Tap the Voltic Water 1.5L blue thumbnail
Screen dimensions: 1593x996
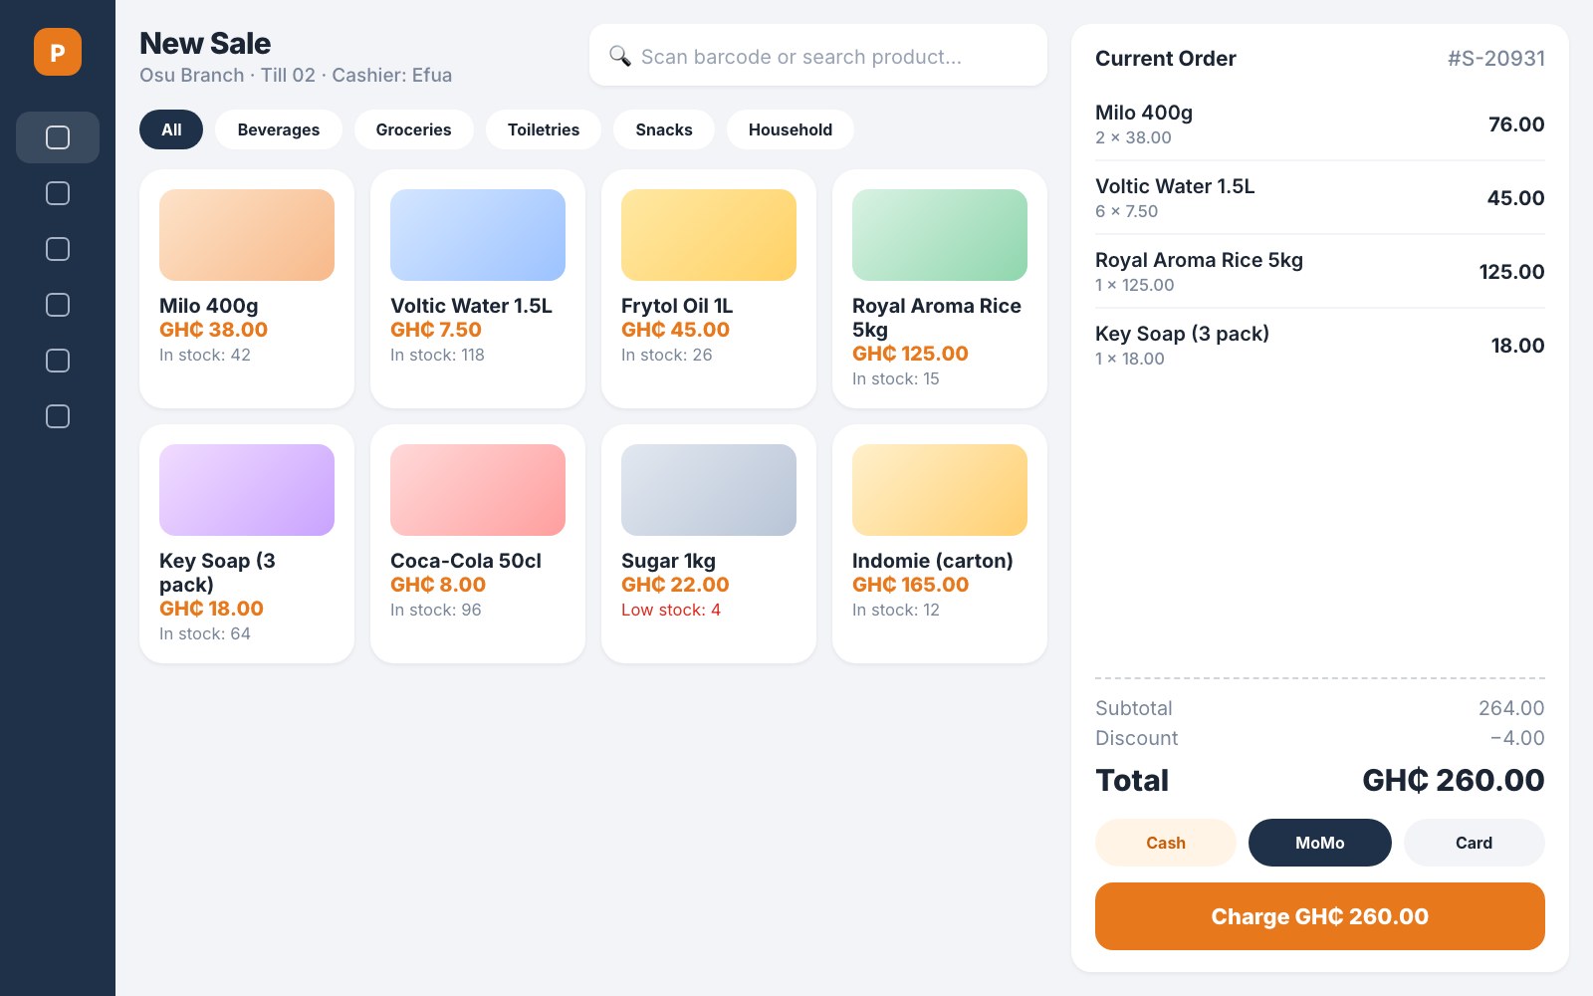tap(478, 235)
